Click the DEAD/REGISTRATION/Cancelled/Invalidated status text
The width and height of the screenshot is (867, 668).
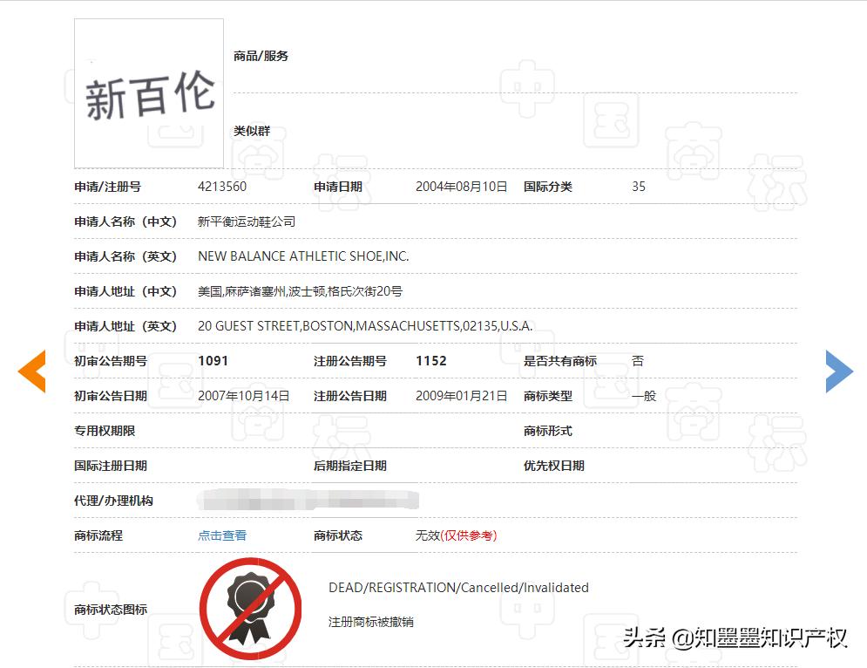tap(459, 588)
